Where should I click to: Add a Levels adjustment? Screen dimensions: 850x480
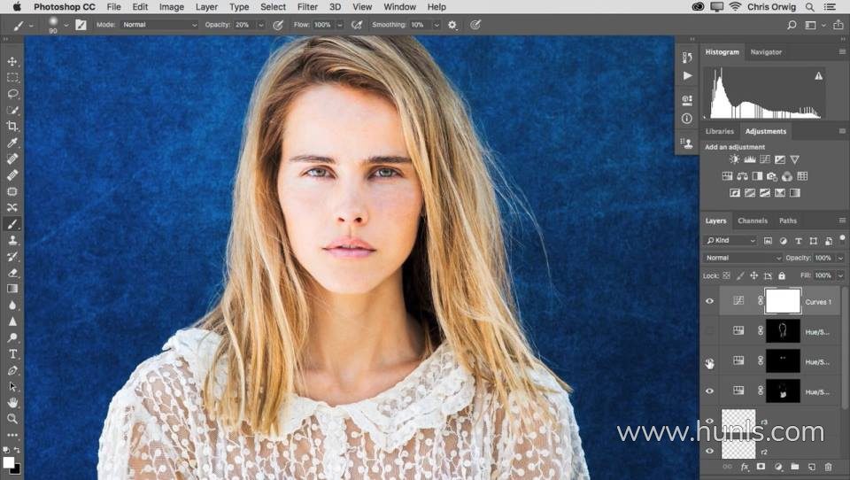tap(750, 159)
